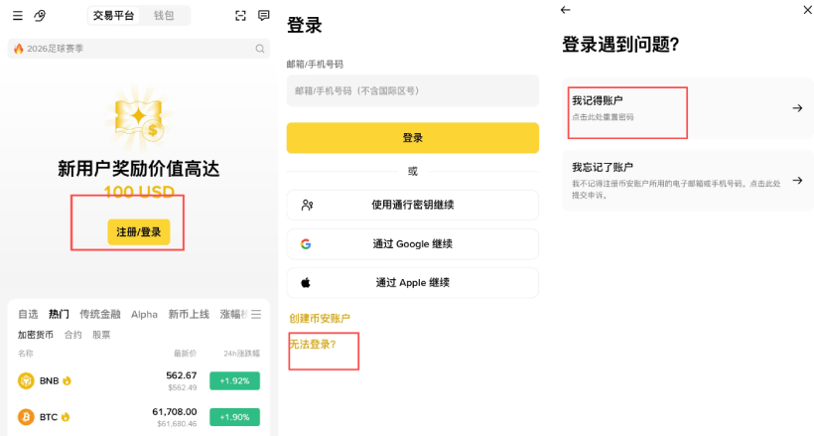Go back using the left arrow
This screenshot has height=436, width=814.
click(x=566, y=10)
